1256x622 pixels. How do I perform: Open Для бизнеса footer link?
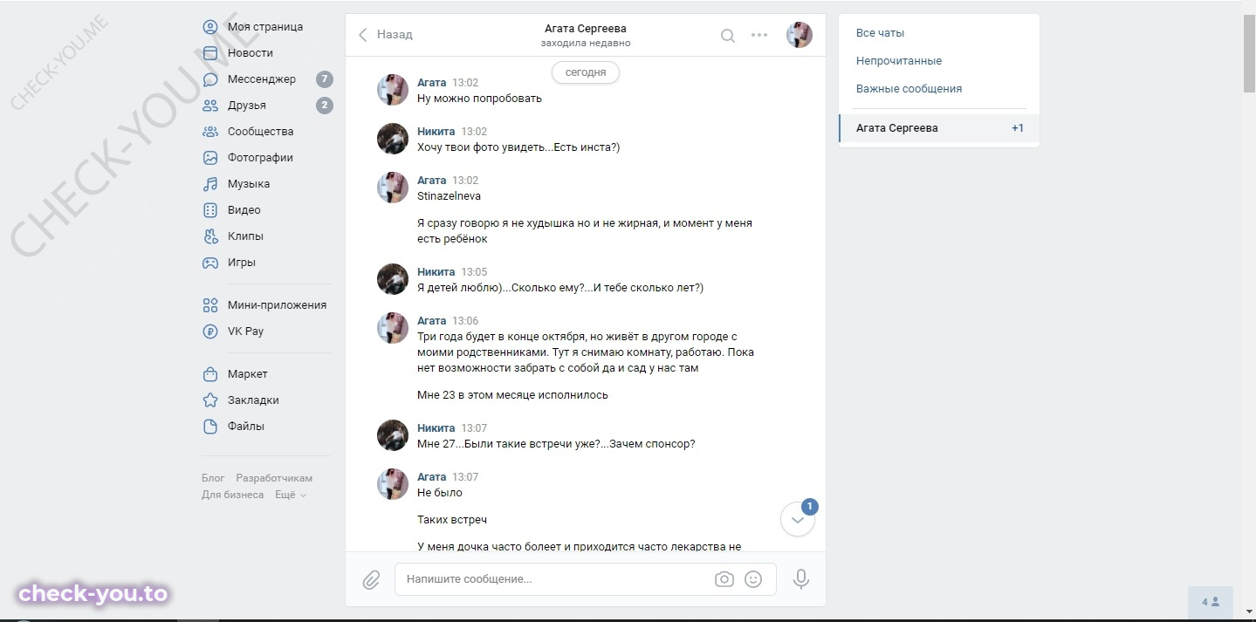[232, 495]
